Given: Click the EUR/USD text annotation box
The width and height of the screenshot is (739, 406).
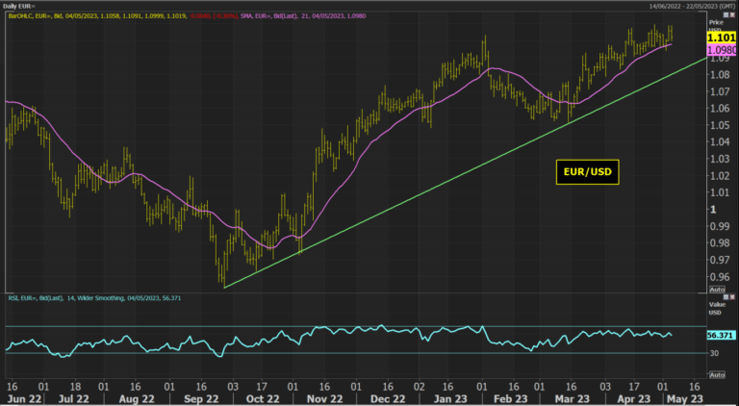Looking at the screenshot, I should (587, 172).
